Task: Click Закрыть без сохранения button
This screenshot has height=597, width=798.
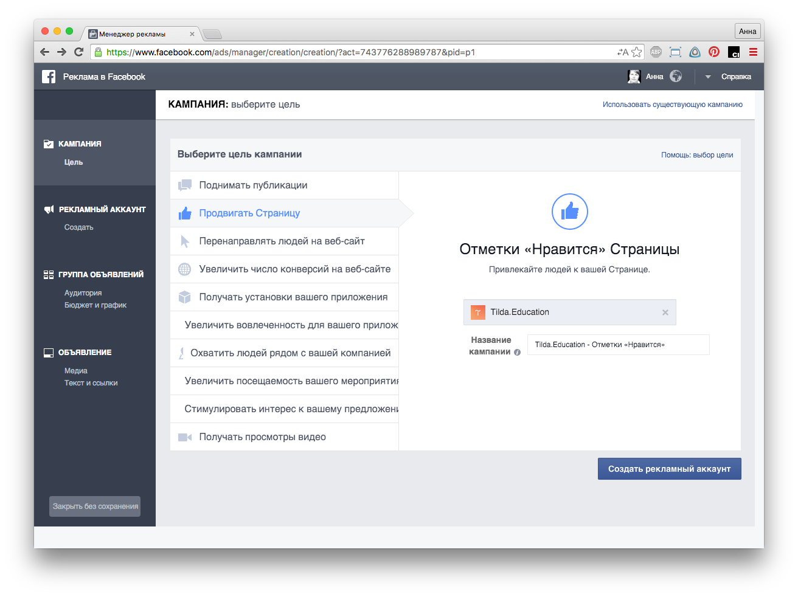Action: coord(95,506)
